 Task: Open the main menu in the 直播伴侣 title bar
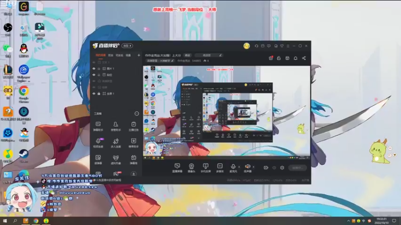pos(288,46)
